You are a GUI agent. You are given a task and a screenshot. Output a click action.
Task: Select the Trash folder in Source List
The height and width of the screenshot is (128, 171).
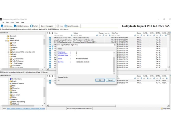[14, 43]
